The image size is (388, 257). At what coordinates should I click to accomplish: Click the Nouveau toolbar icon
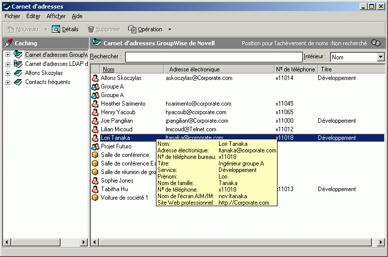pyautogui.click(x=11, y=29)
